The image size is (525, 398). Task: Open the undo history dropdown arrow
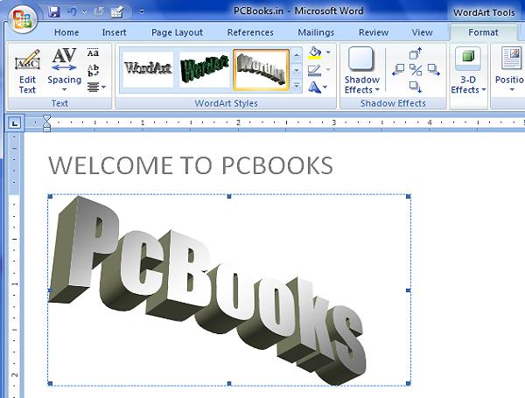(84, 12)
